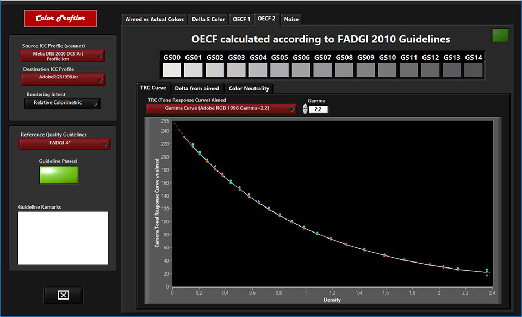This screenshot has width=522, height=317.
Task: Click the close X button at bottom left
Action: coord(63,295)
